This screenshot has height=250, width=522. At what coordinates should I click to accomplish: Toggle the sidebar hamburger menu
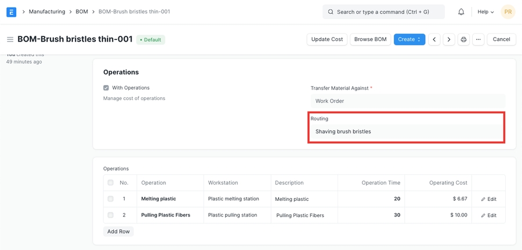click(x=10, y=39)
